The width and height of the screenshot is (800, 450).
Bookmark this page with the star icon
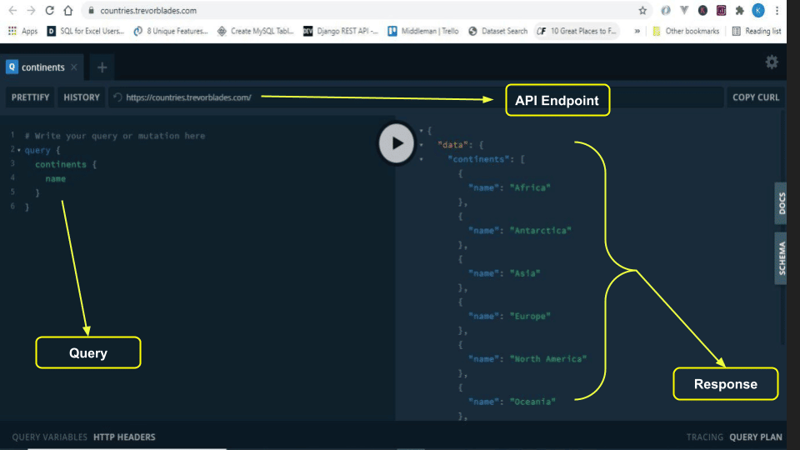click(642, 11)
